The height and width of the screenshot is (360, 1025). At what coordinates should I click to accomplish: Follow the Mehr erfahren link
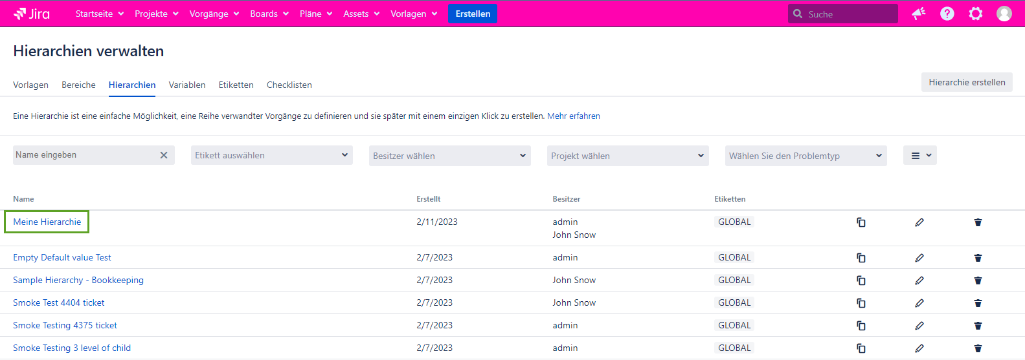coord(573,116)
